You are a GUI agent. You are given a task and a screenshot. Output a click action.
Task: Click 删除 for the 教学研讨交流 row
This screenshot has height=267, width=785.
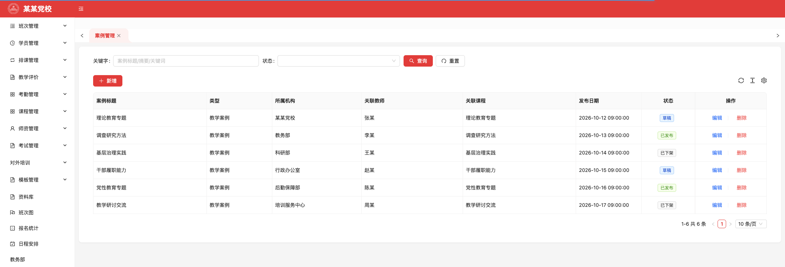pos(742,205)
